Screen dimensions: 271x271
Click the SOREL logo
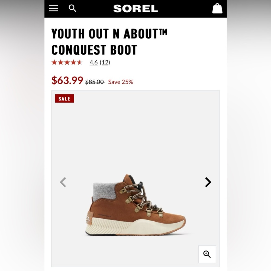[135, 8]
